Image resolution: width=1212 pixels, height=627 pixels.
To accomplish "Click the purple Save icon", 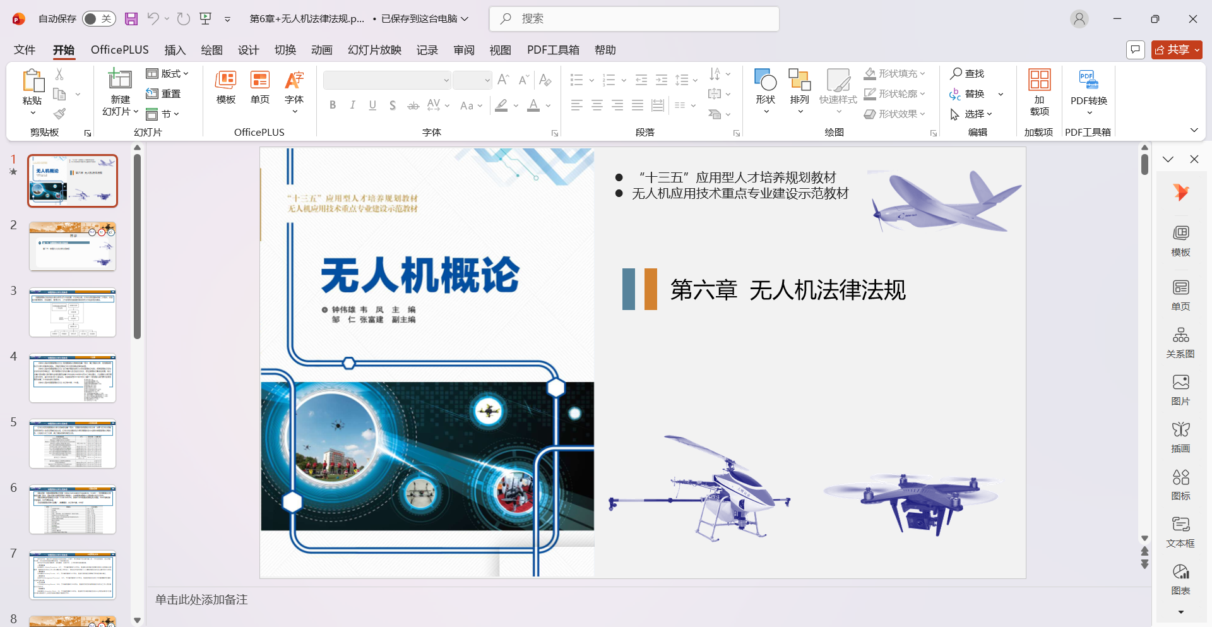I will 131,19.
